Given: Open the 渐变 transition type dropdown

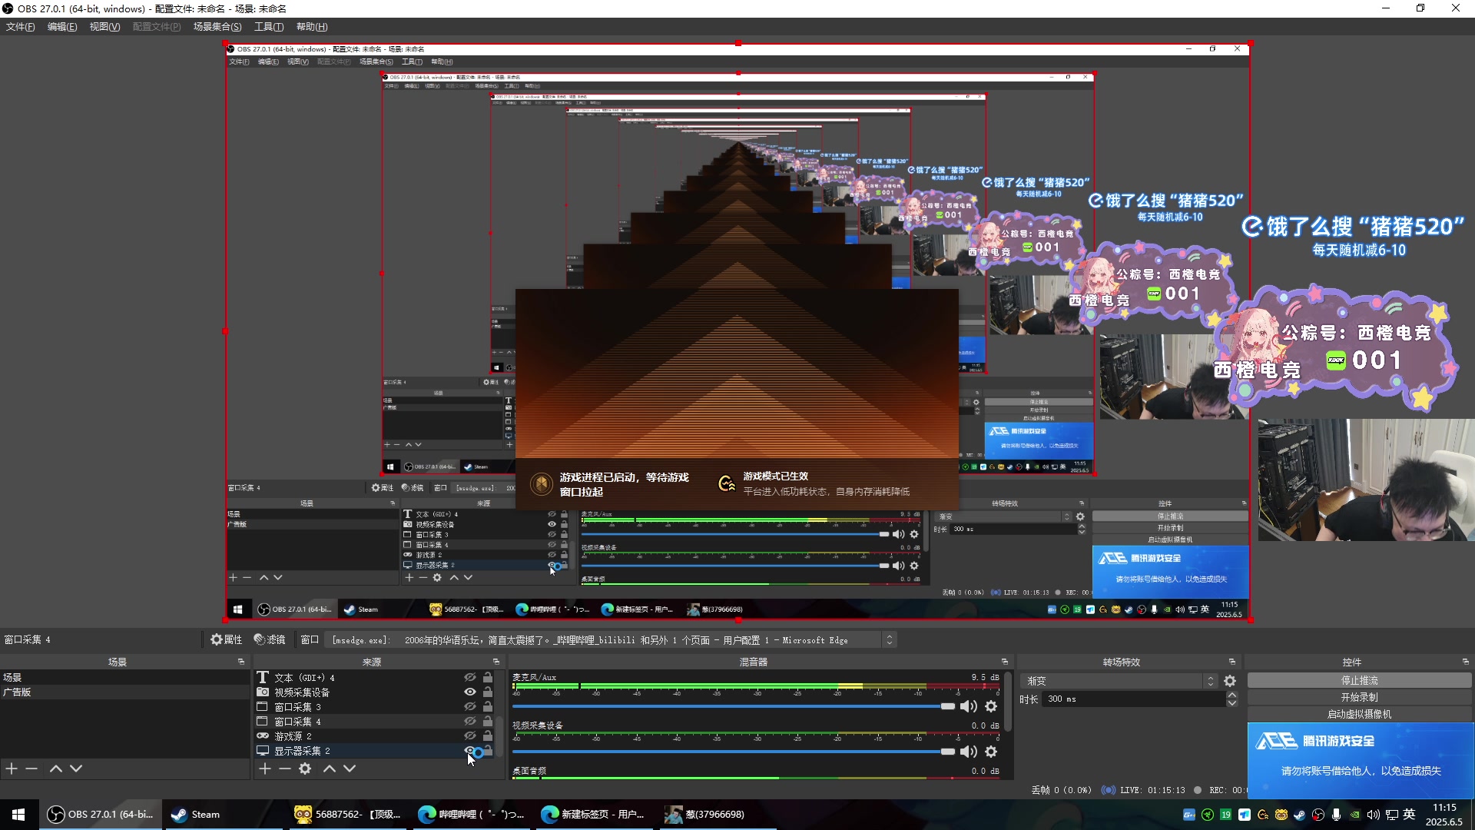Looking at the screenshot, I should click(x=1119, y=681).
